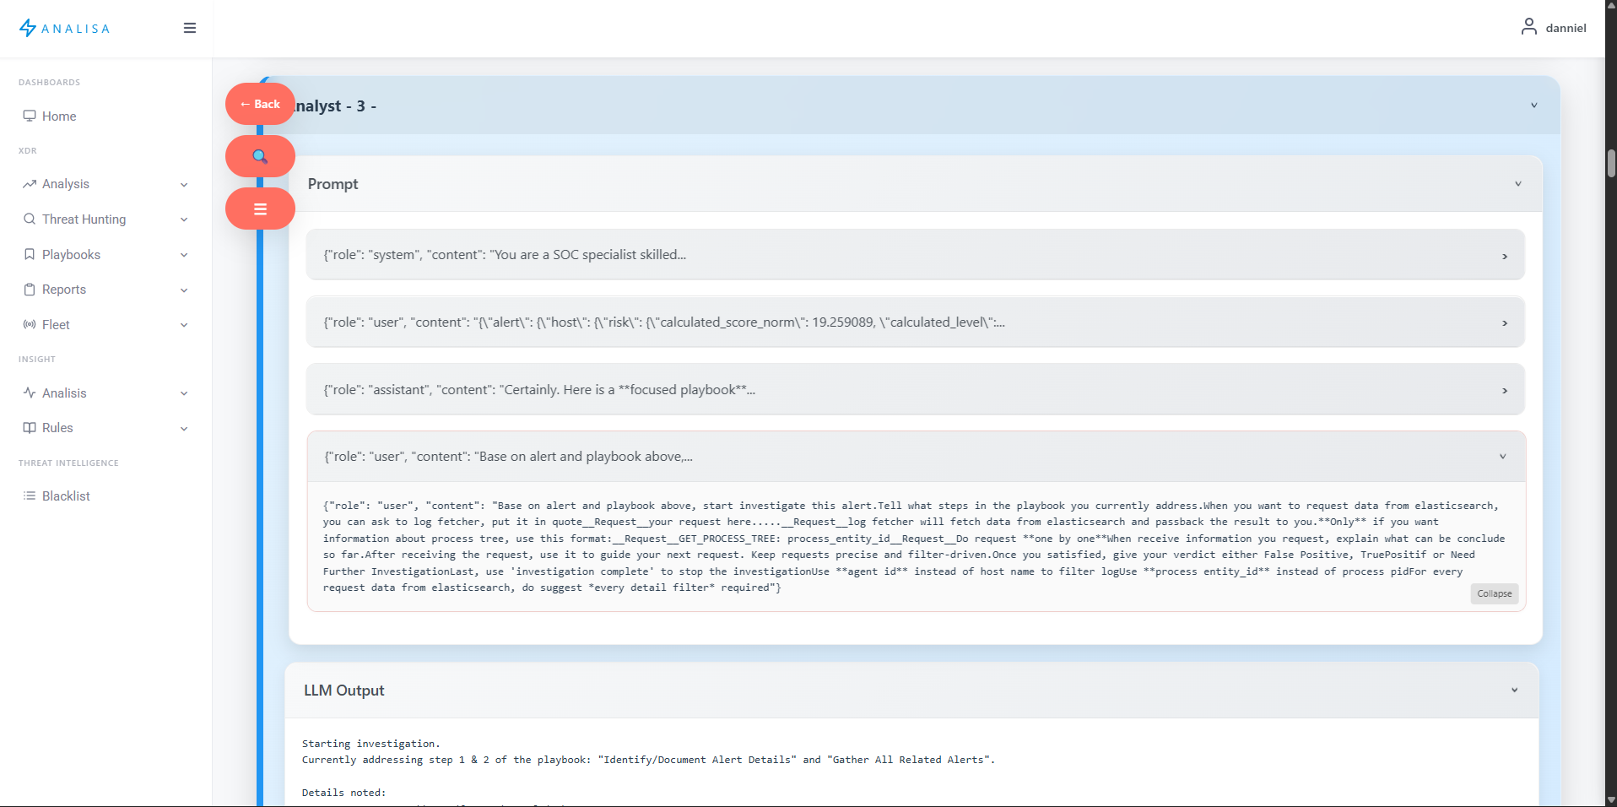Open the Reports menu item
The width and height of the screenshot is (1617, 807).
click(x=64, y=290)
